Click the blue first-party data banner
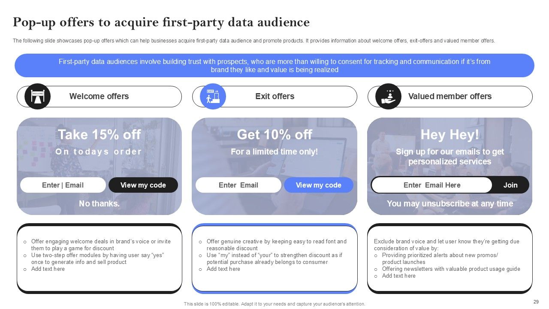Image resolution: width=549 pixels, height=309 pixels. click(274, 65)
